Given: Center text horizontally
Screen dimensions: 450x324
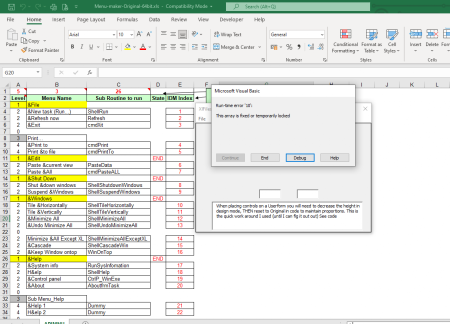Looking at the screenshot, I should point(173,47).
